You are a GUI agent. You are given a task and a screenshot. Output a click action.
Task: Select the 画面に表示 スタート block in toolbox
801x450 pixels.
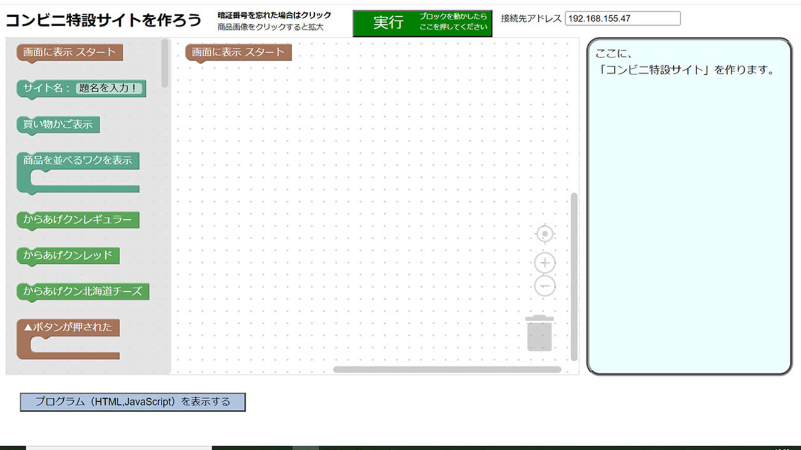coord(69,53)
